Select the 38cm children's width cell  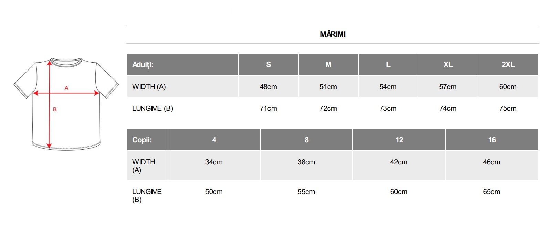click(x=306, y=162)
